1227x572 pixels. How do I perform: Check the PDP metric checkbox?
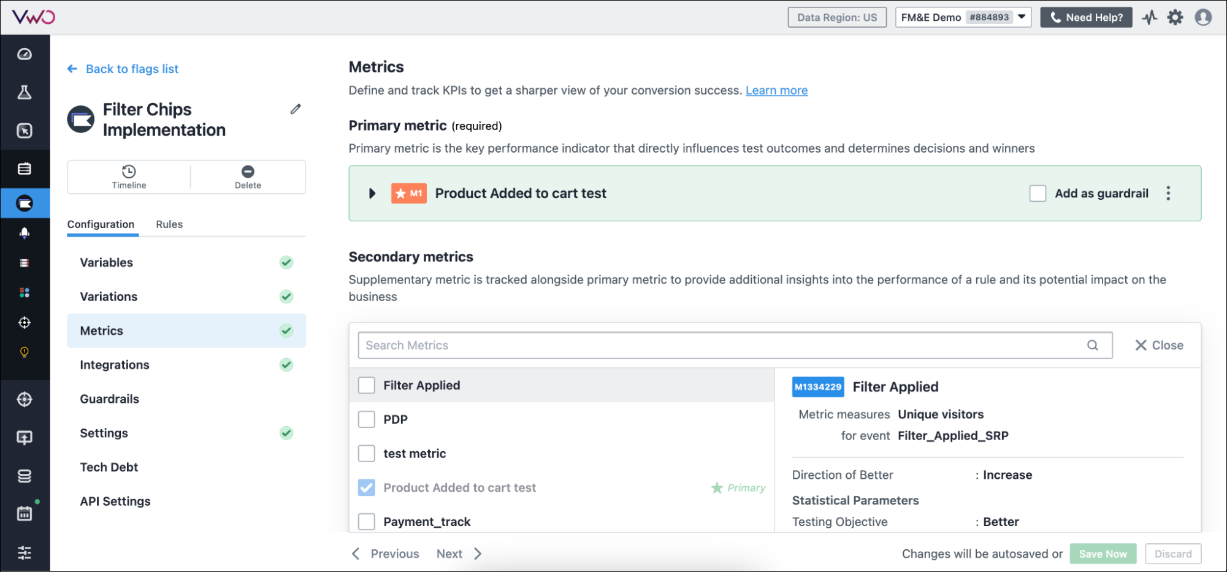click(367, 419)
